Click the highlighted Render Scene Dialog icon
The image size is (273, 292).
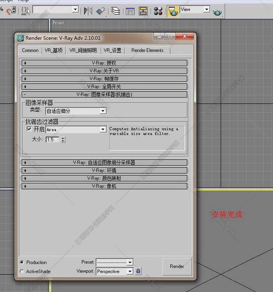173,11
